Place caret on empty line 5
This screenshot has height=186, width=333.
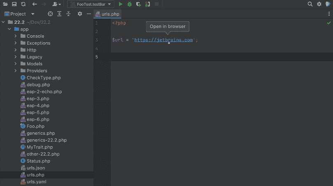pos(222,57)
